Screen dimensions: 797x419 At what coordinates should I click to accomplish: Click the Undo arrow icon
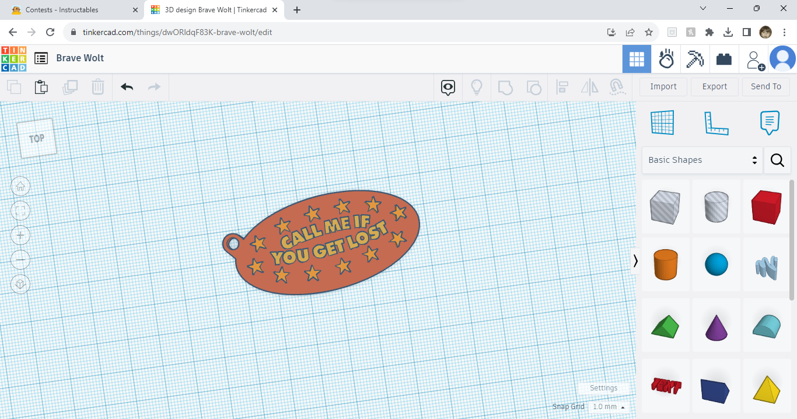tap(127, 87)
